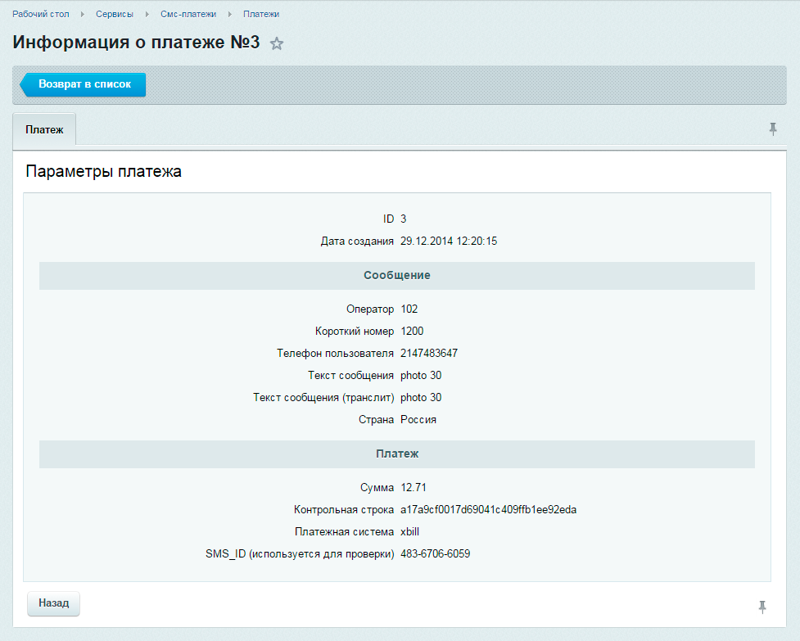The height and width of the screenshot is (641, 800).
Task: Click the Сумма label
Action: [x=377, y=488]
